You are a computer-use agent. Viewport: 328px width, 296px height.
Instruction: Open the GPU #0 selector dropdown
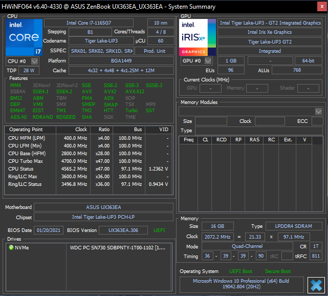click(x=208, y=61)
